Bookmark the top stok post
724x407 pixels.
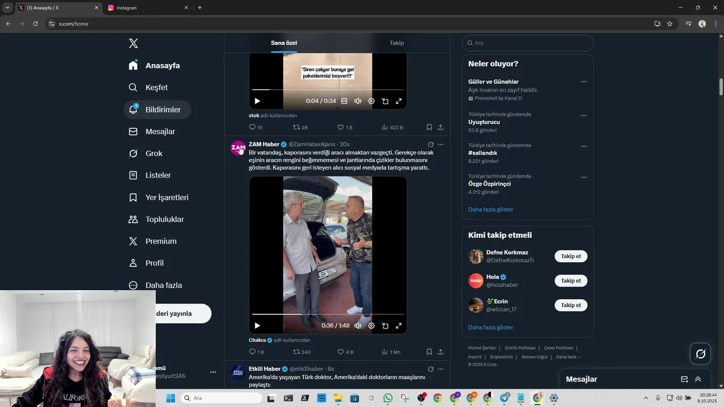click(429, 127)
